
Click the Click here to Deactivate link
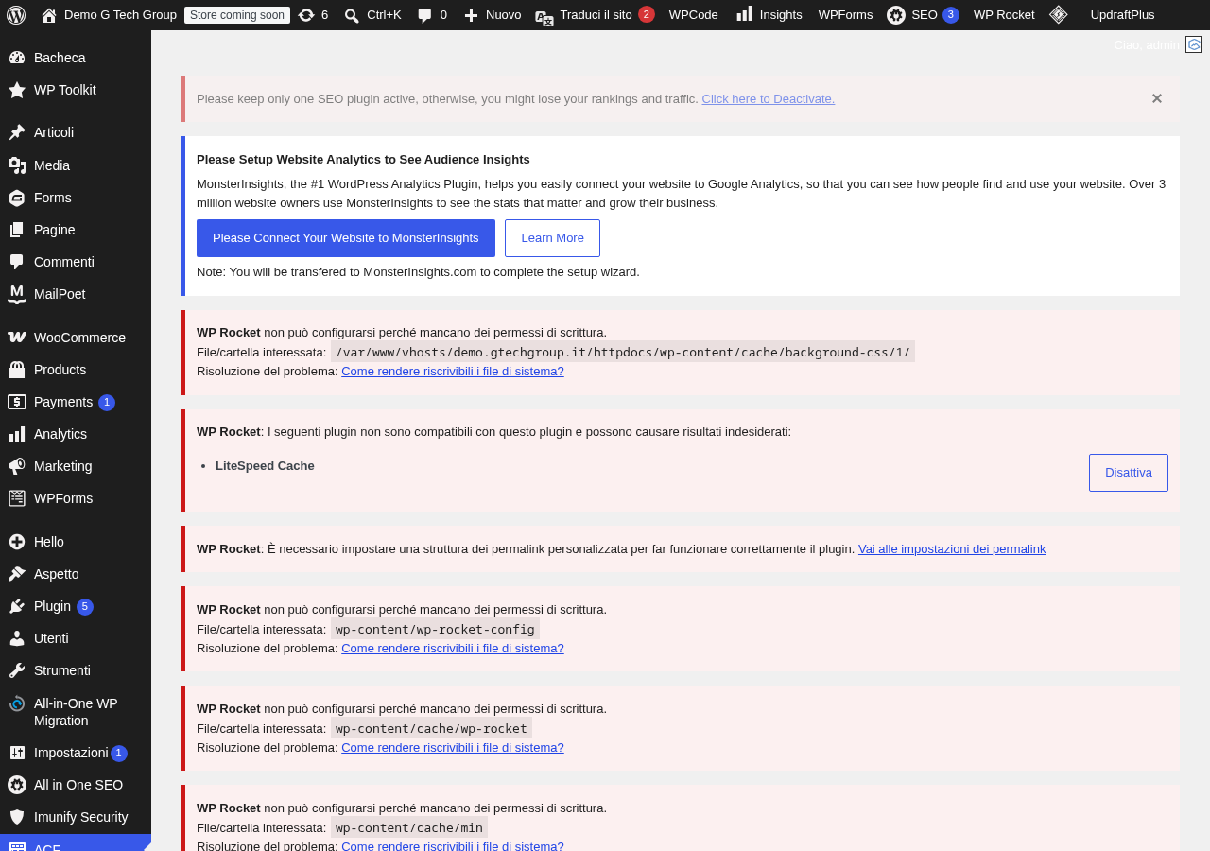(x=769, y=98)
